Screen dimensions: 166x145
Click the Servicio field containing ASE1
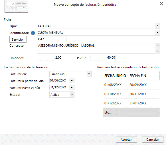tap(52, 39)
